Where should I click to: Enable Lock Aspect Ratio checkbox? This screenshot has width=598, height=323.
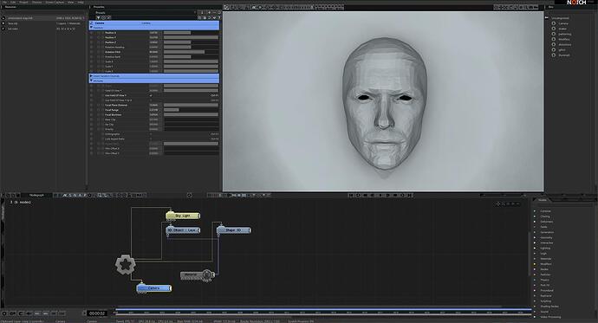tap(151, 139)
